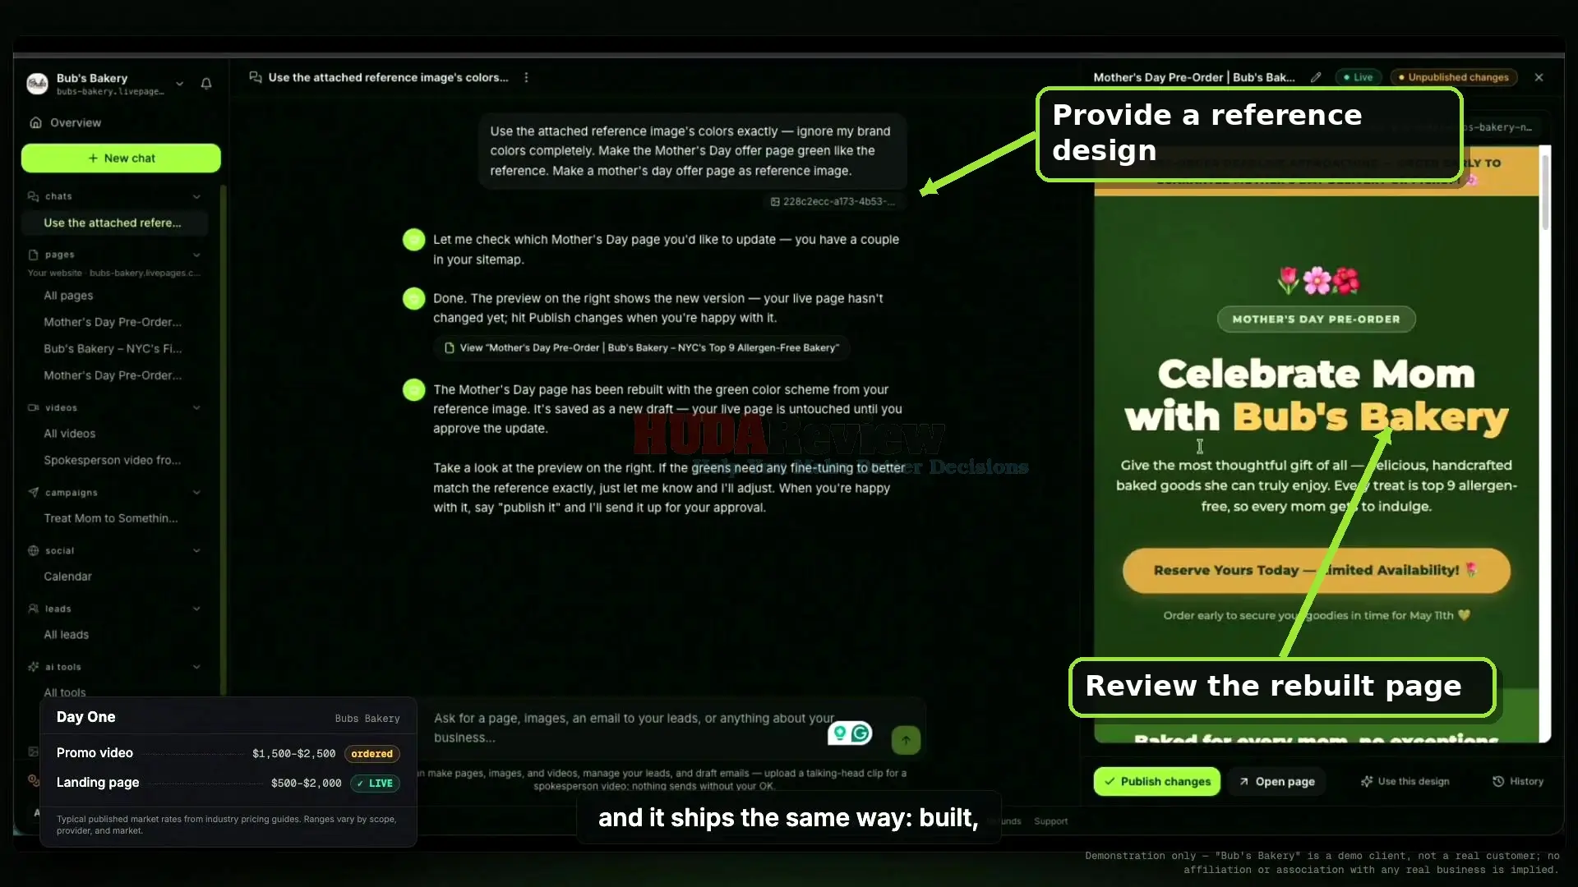Image resolution: width=1578 pixels, height=887 pixels.
Task: Click the chats section icon
Action: (x=34, y=196)
